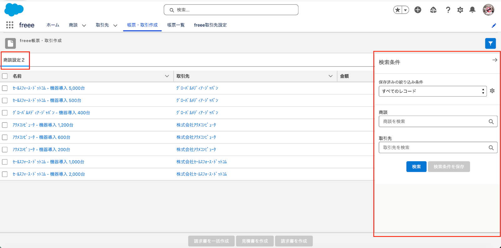Image resolution: width=501 pixels, height=248 pixels.
Task: Check the 機器導入 2,000台 row
Action: [5, 174]
